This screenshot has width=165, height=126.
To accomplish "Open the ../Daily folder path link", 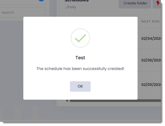I will coord(71,7).
